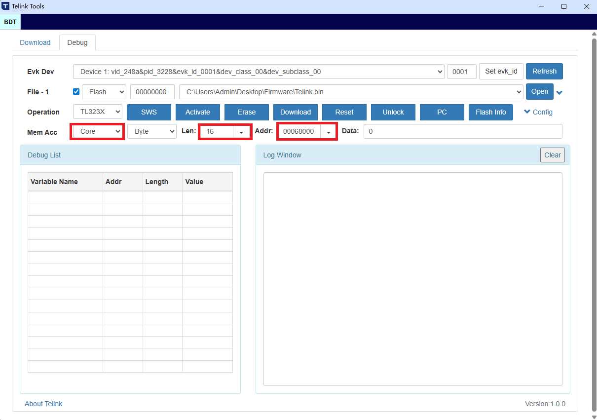
Task: Click the Data input field
Action: (x=462, y=132)
